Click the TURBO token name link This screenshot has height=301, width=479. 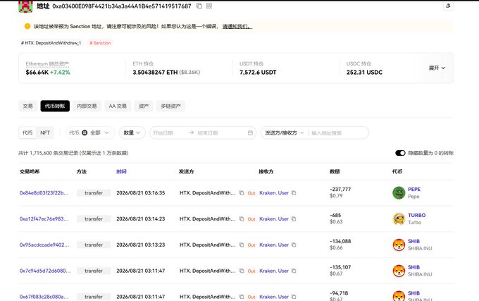[x=417, y=216]
